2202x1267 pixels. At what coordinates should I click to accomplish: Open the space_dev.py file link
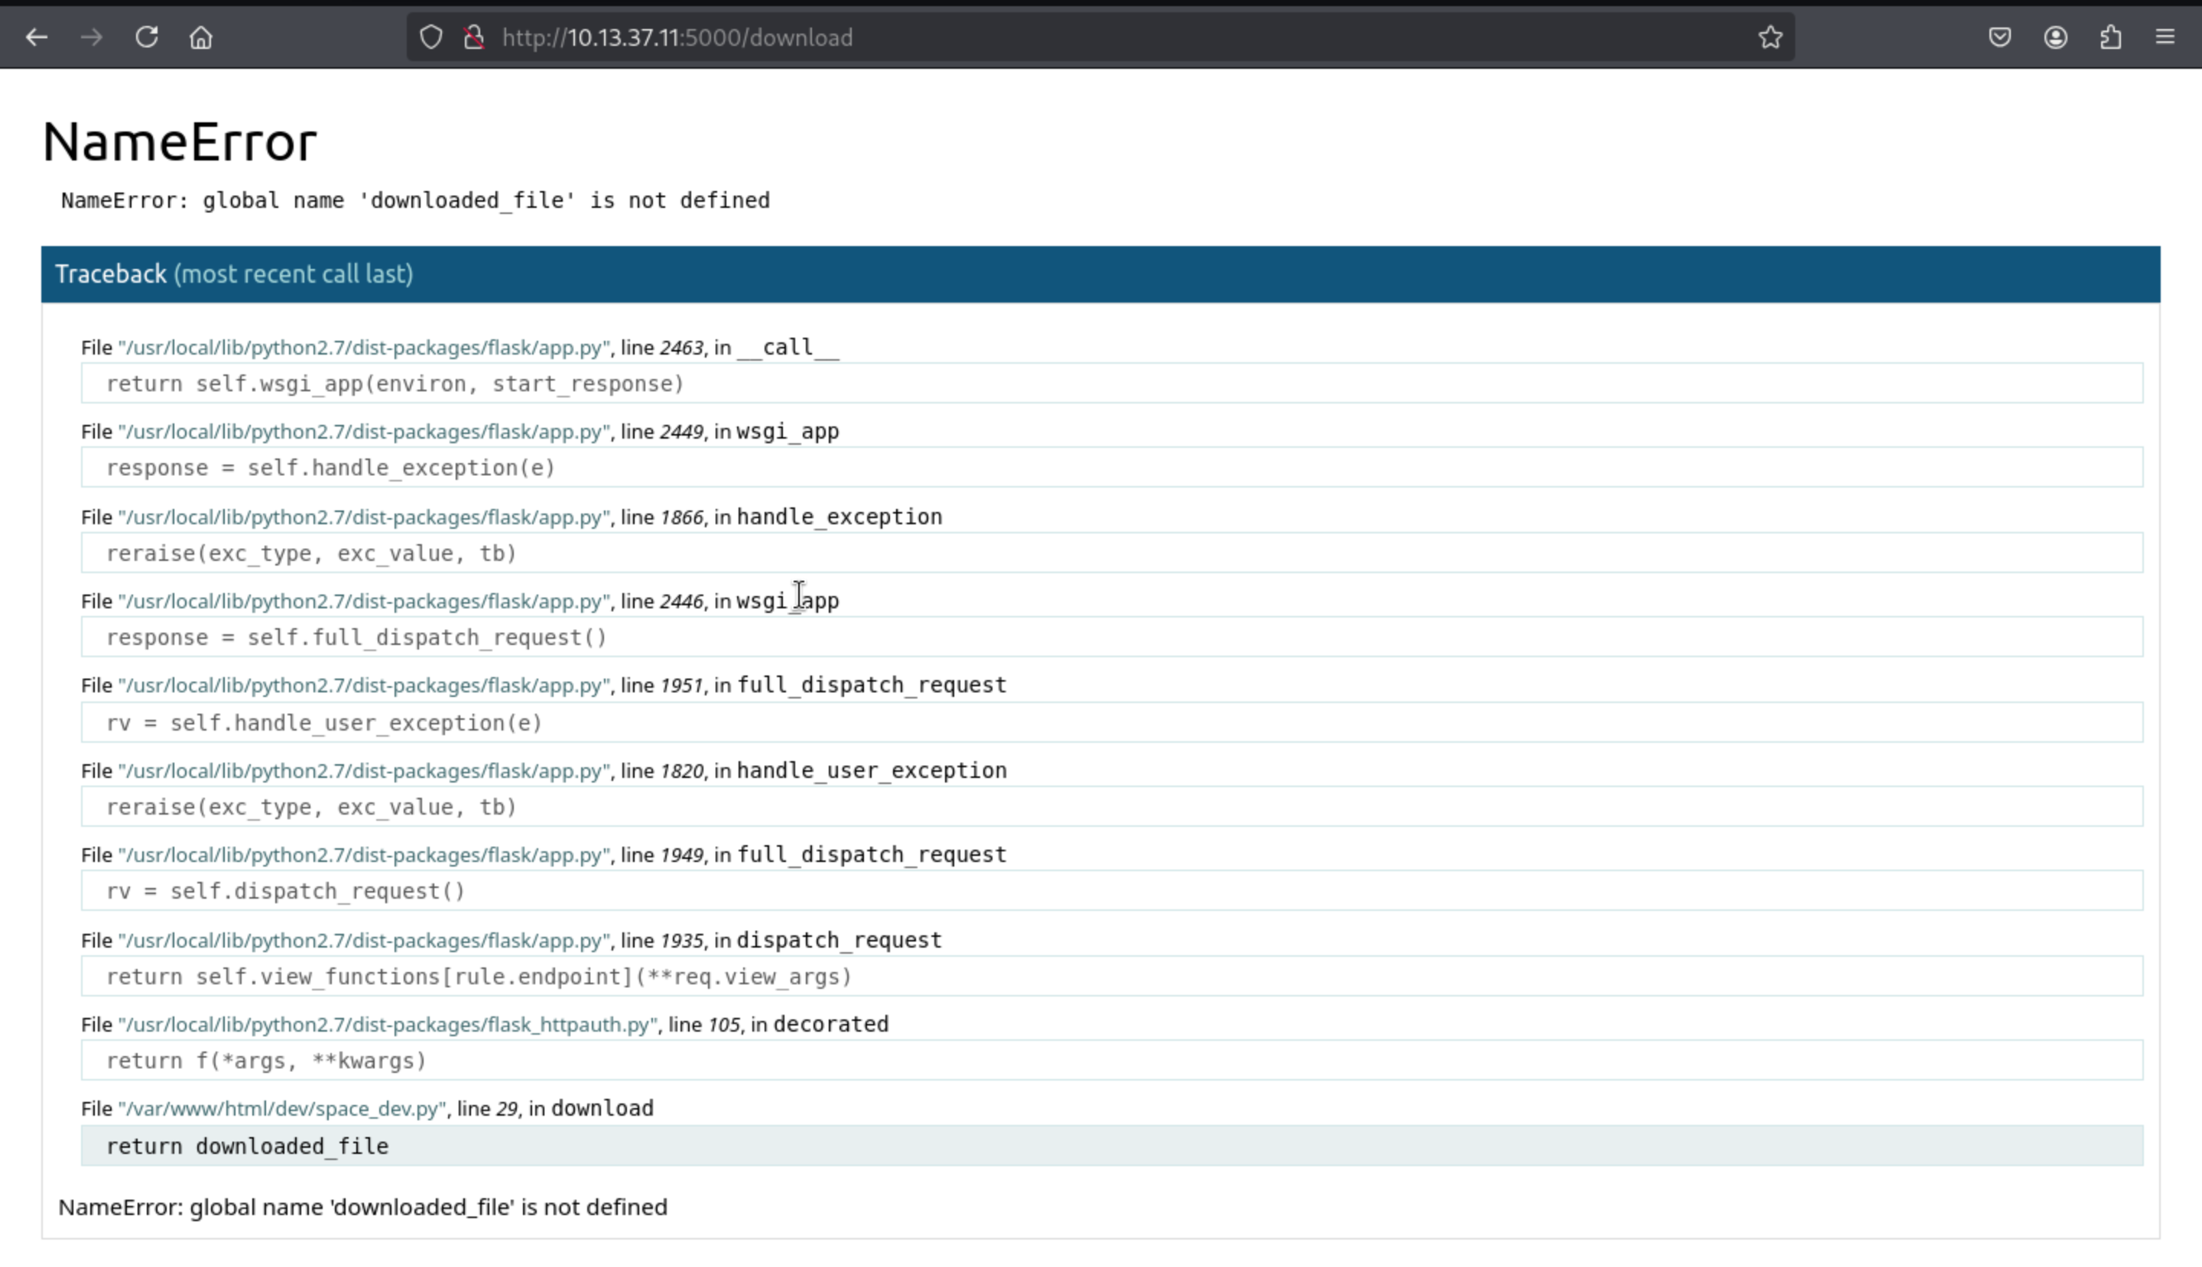point(282,1110)
